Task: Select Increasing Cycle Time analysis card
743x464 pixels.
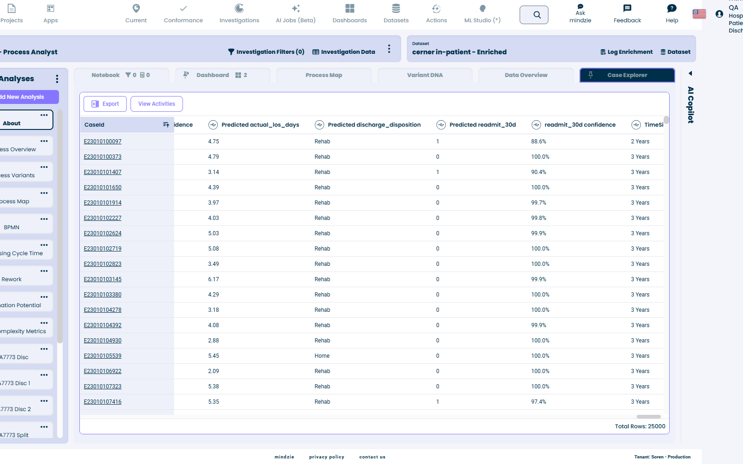Action: click(x=26, y=249)
